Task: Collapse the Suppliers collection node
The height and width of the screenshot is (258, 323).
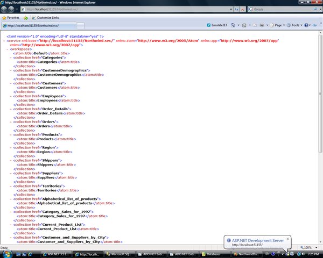Action: [11, 173]
